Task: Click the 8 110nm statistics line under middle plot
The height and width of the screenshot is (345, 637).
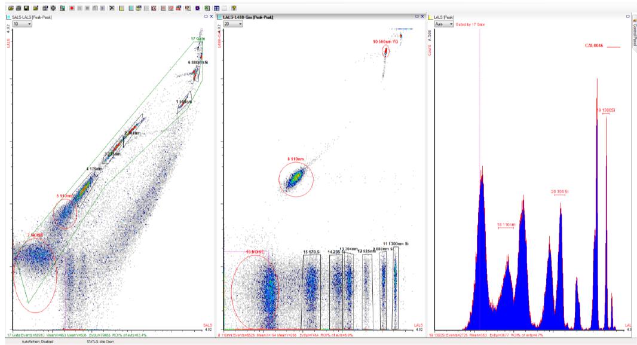Action: coord(285,335)
